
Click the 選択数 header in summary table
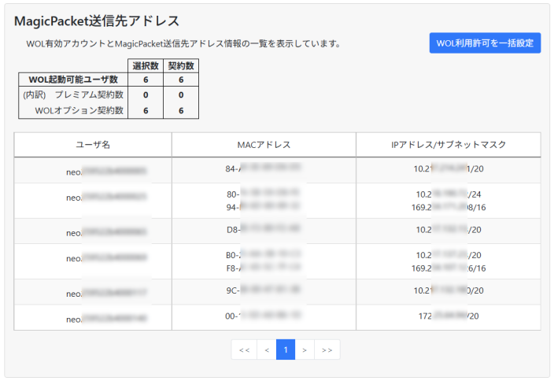(146, 65)
